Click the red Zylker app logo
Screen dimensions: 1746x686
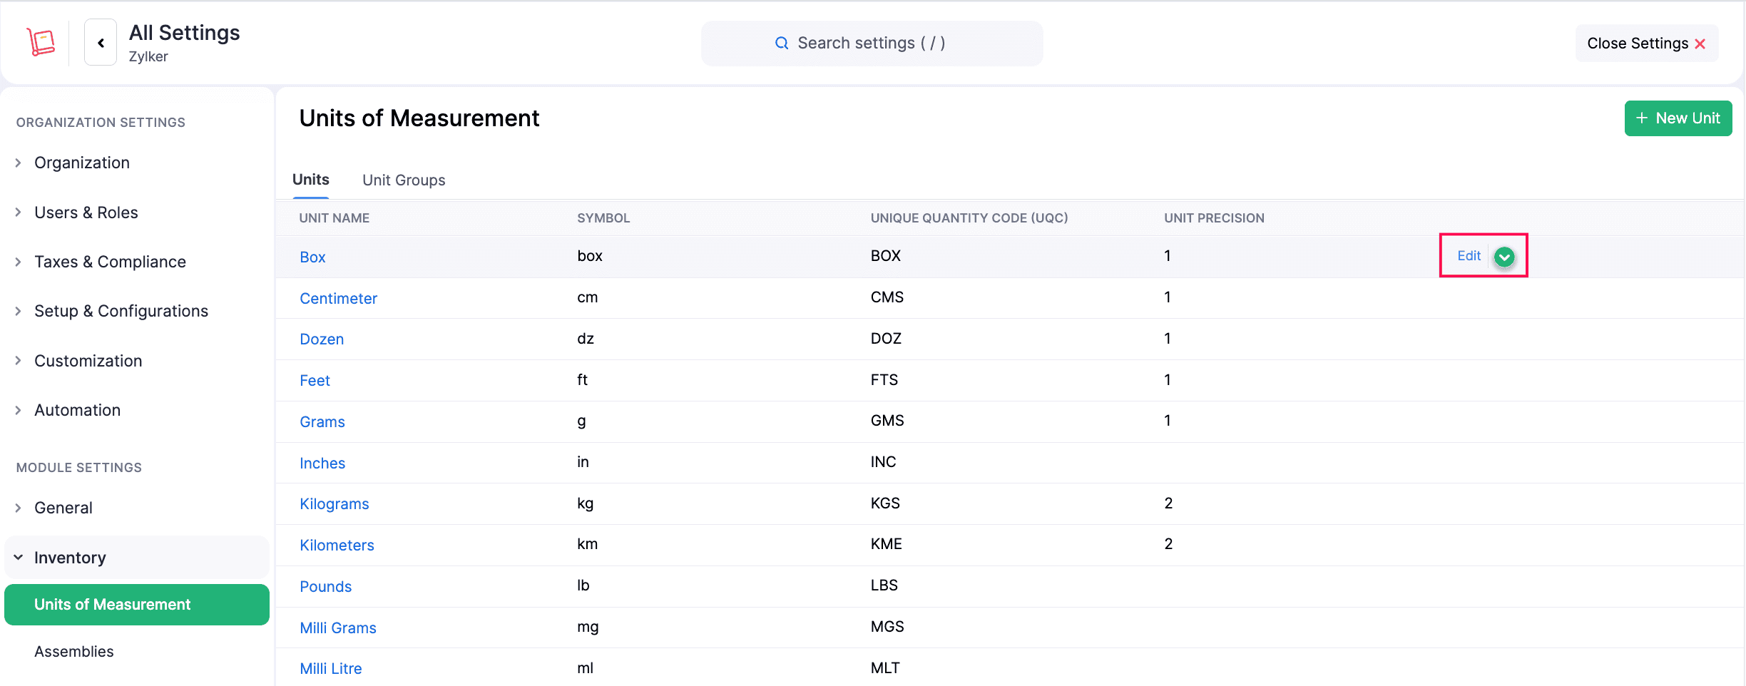[41, 42]
